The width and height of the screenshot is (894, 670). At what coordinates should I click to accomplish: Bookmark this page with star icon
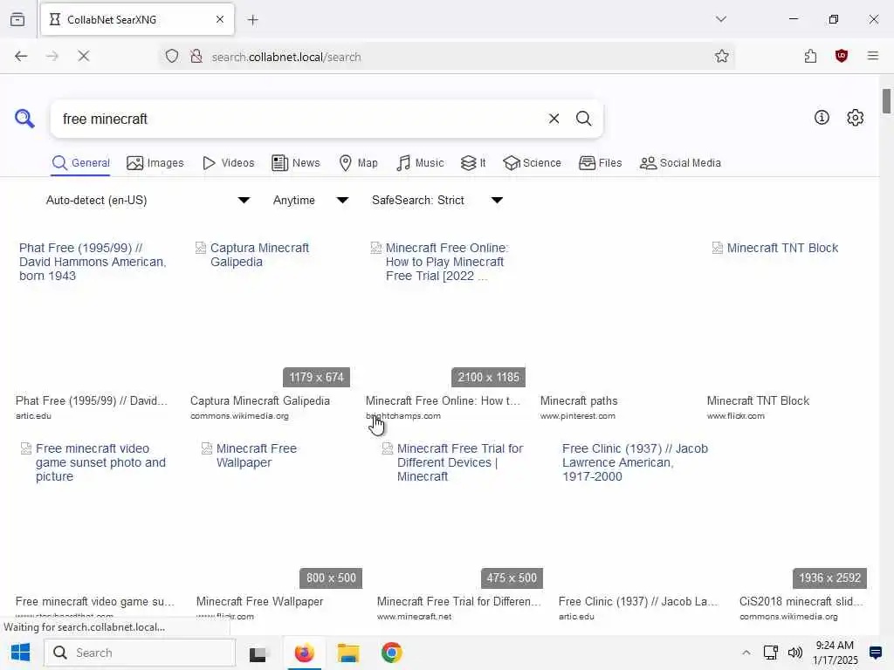point(721,57)
